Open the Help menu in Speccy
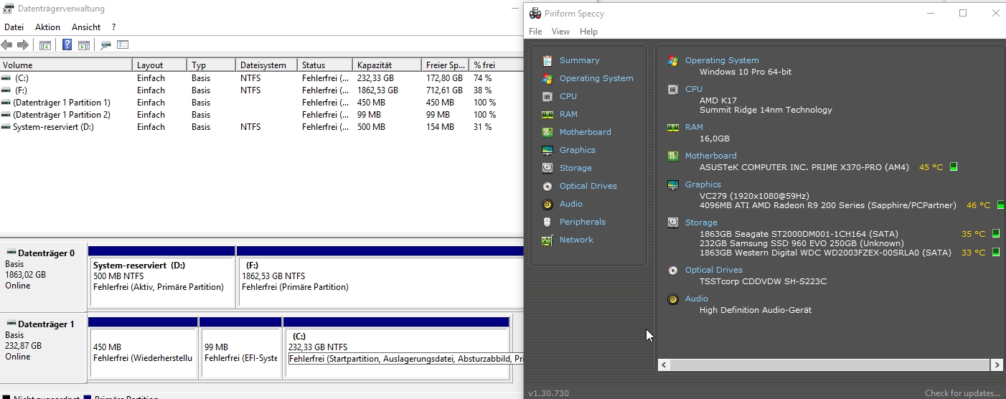The image size is (1006, 399). tap(588, 32)
